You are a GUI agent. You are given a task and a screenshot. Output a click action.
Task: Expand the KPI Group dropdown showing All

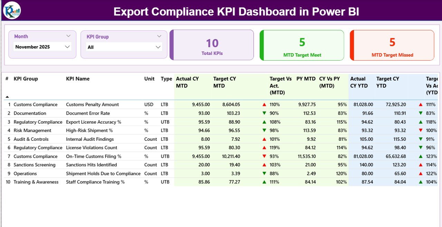[x=124, y=47]
